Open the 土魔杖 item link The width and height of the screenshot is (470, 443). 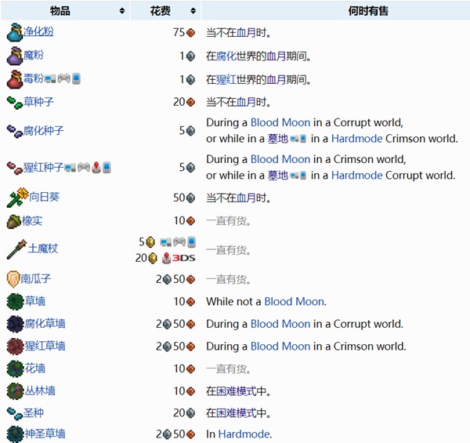[43, 249]
